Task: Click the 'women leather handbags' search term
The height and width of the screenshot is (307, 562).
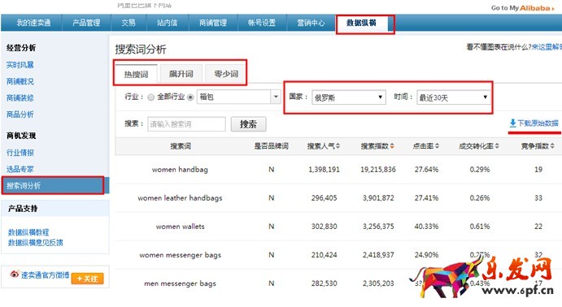Action: click(180, 198)
